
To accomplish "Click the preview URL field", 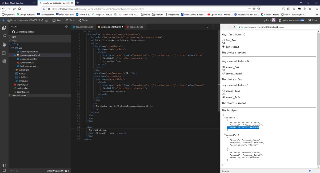I will (278, 27).
